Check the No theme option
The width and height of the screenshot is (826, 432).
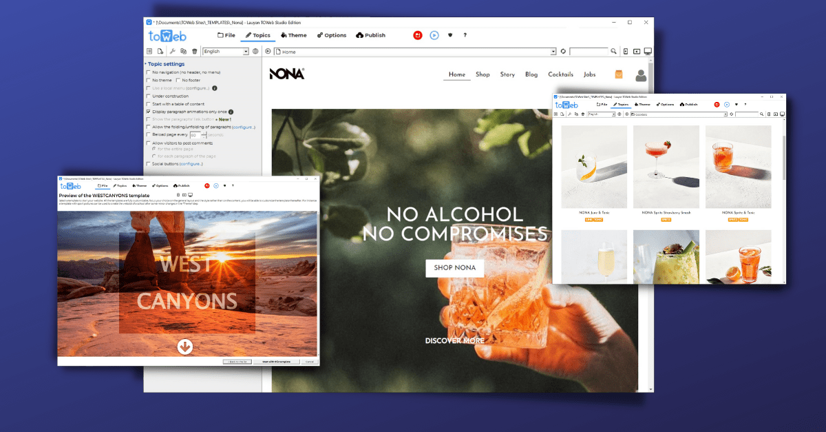pos(149,80)
